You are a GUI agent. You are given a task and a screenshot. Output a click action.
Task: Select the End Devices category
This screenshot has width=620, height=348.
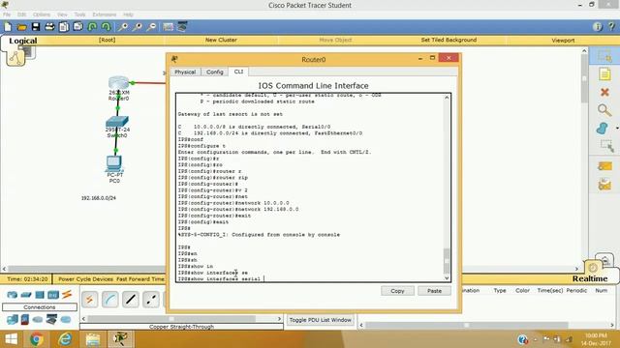point(13,320)
